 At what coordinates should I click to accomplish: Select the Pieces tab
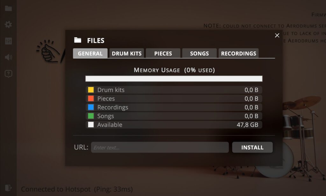pyautogui.click(x=163, y=53)
